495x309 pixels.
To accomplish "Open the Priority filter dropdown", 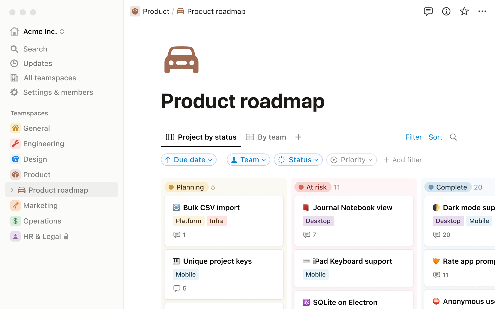I will (351, 160).
